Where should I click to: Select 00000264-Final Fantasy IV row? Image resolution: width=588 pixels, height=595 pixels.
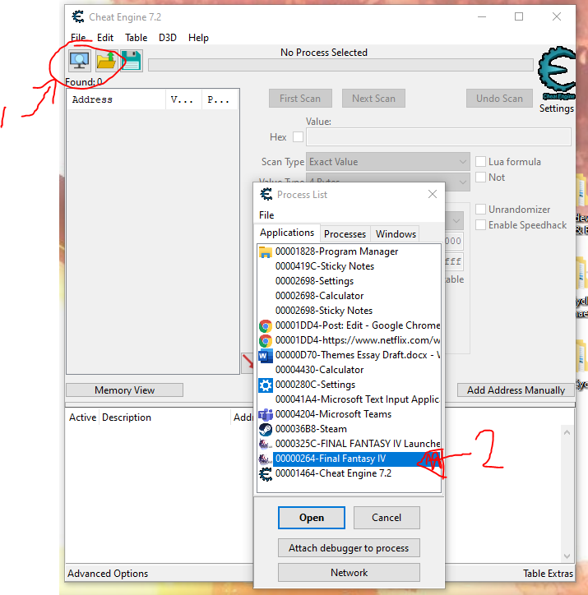point(349,459)
